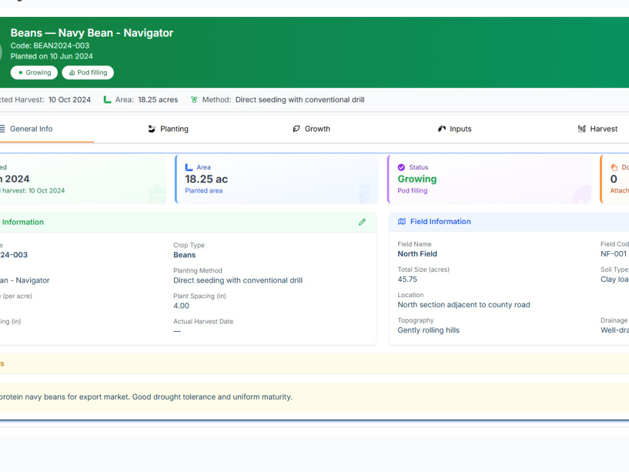Click the North Field name
This screenshot has width=629, height=472.
[417, 254]
